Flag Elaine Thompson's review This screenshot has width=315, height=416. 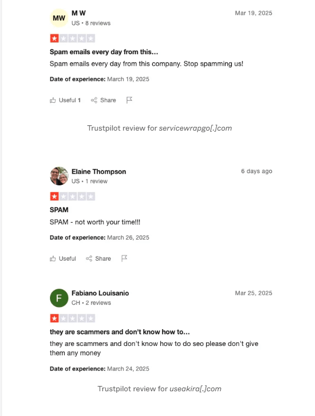click(x=124, y=258)
